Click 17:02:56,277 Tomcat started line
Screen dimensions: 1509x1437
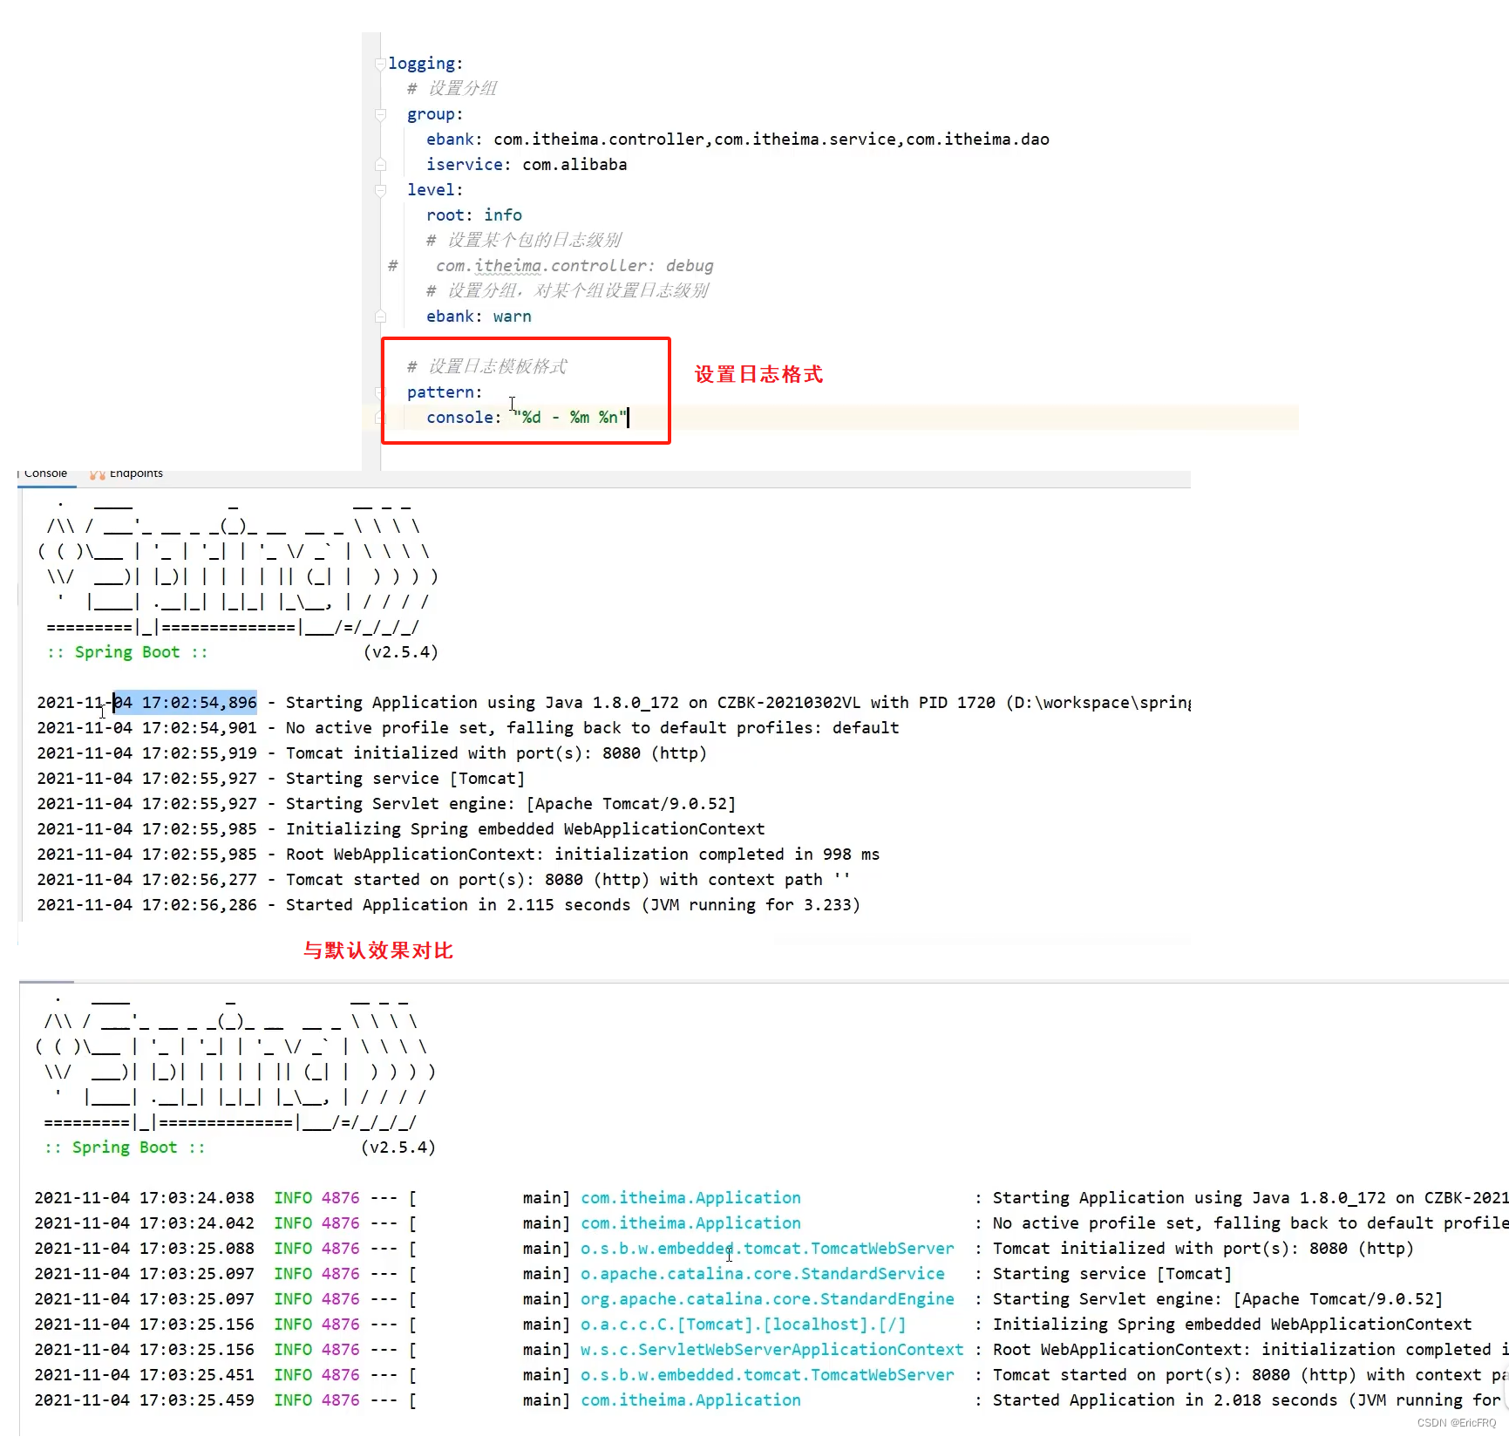(x=443, y=880)
